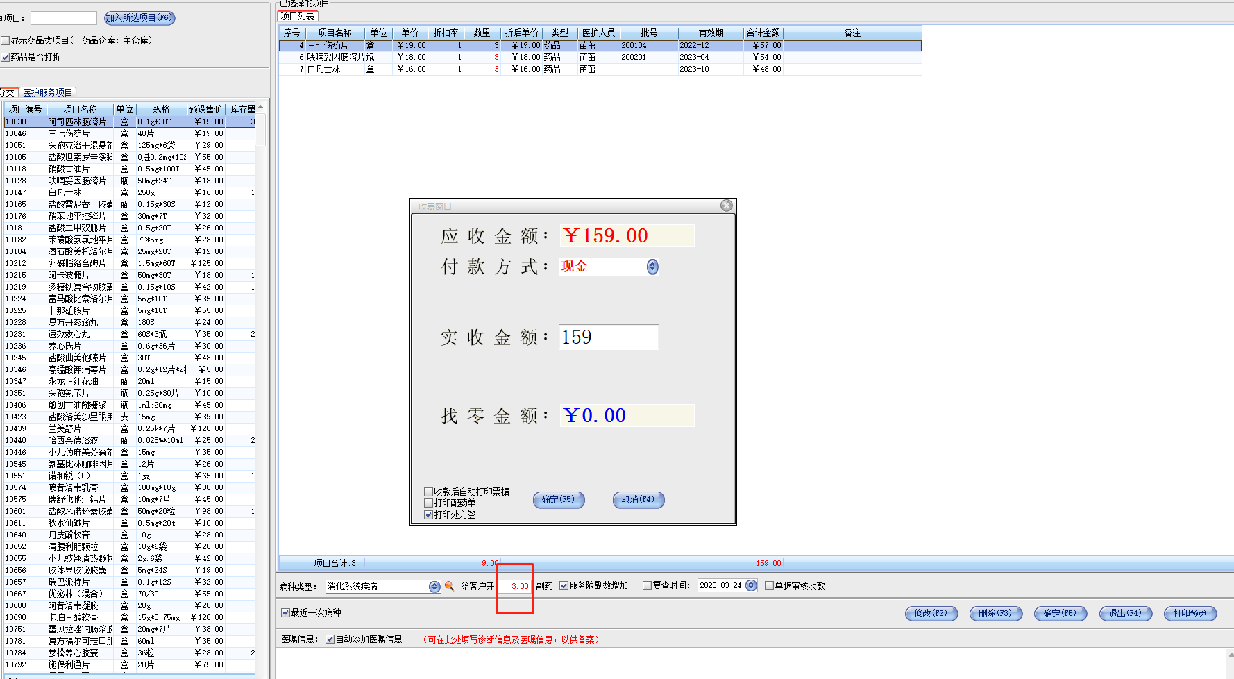Select the 项目列表 tab
Screen dimensions: 1234x679
coord(298,16)
